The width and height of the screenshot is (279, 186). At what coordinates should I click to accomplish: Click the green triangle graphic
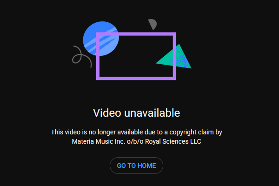173,56
